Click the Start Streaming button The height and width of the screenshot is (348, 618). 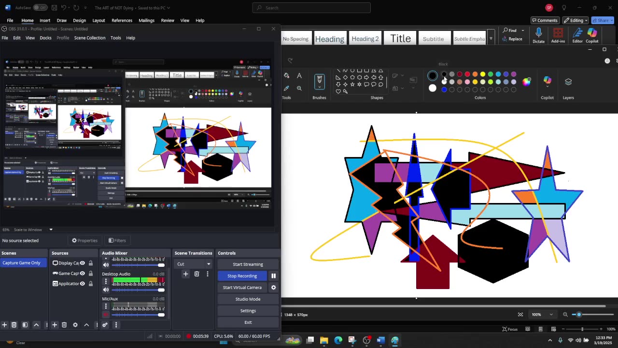248,264
